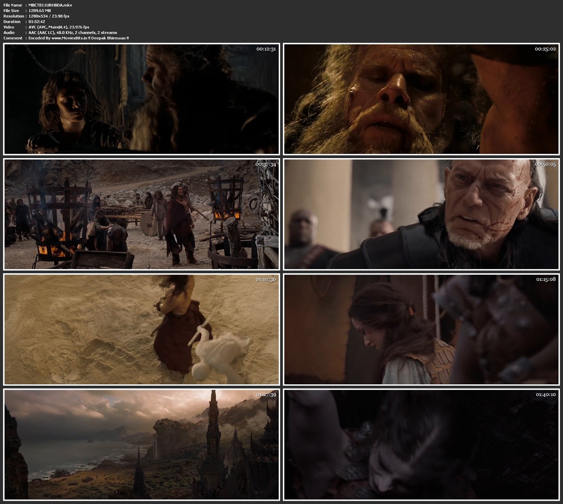Screen dimensions: 563x504
Task: Click the 01:27:39 timestamp label
Action: pyautogui.click(x=266, y=395)
